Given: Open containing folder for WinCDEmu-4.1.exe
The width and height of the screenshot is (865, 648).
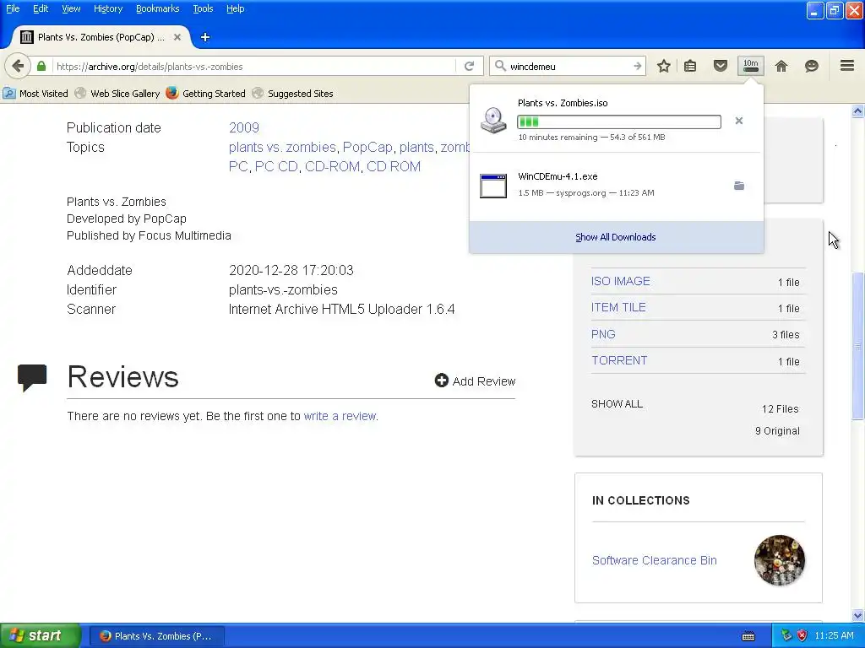Looking at the screenshot, I should 739,186.
